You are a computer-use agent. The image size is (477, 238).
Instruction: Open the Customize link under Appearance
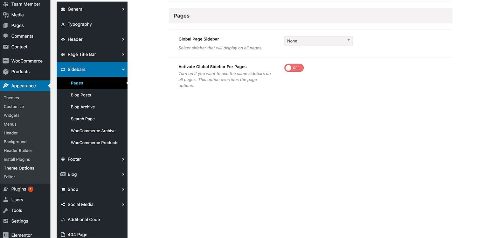click(x=14, y=107)
